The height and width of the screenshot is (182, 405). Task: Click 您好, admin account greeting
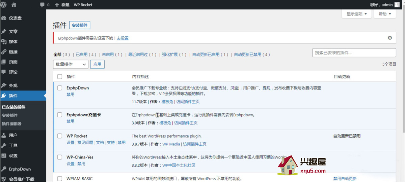pyautogui.click(x=381, y=5)
